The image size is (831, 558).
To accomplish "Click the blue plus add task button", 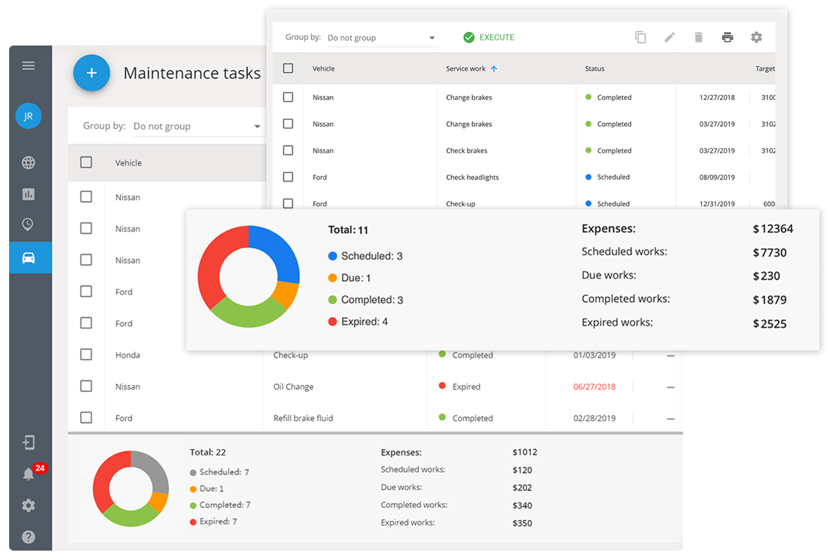I will pos(92,73).
